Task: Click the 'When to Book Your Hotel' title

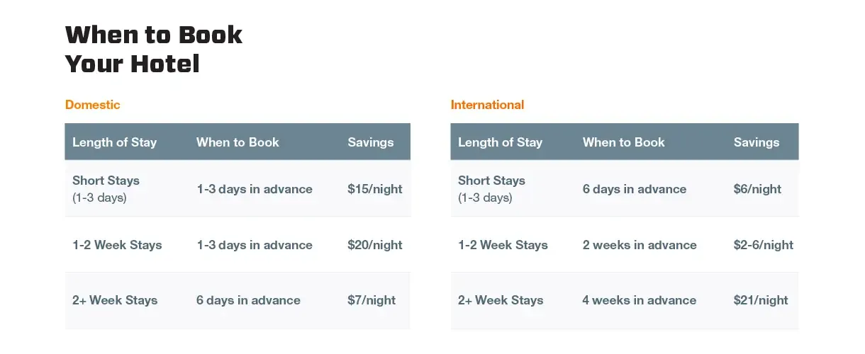Action: 154,49
